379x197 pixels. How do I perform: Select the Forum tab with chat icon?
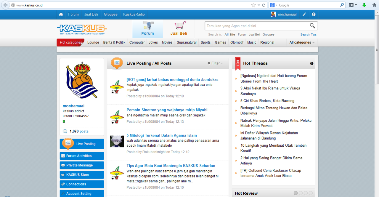(147, 29)
